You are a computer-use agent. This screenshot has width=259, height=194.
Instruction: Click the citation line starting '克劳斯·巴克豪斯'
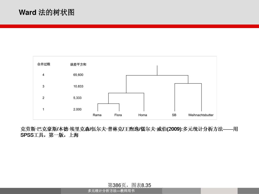[129, 129]
